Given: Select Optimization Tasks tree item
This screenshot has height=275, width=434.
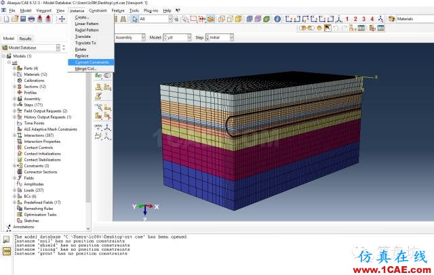Looking at the screenshot, I should point(40,215).
